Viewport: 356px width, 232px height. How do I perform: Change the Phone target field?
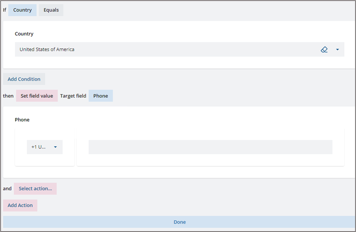coord(101,96)
